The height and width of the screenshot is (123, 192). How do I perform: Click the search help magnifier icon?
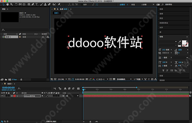click(163, 5)
